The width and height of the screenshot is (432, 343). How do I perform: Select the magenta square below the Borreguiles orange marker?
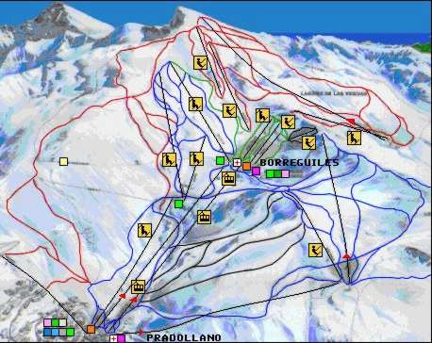tap(257, 171)
